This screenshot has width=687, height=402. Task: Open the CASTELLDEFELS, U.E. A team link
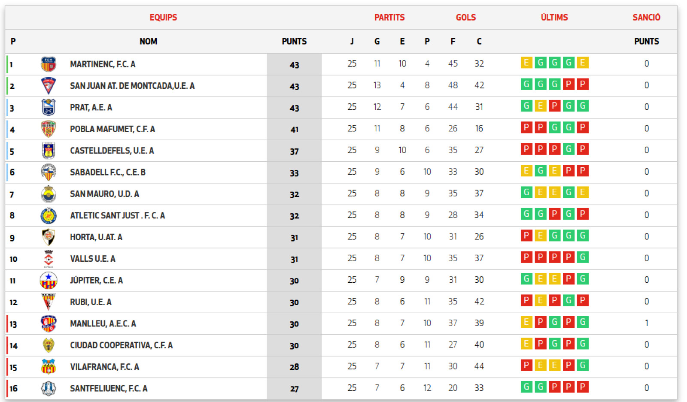(x=112, y=151)
